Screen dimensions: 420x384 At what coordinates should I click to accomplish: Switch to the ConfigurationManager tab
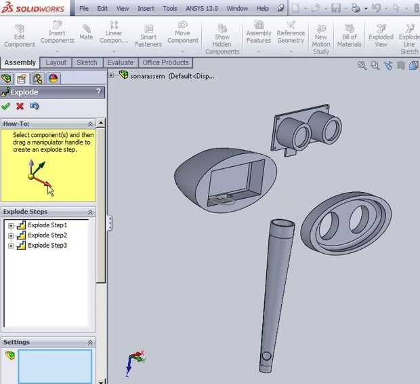37,78
